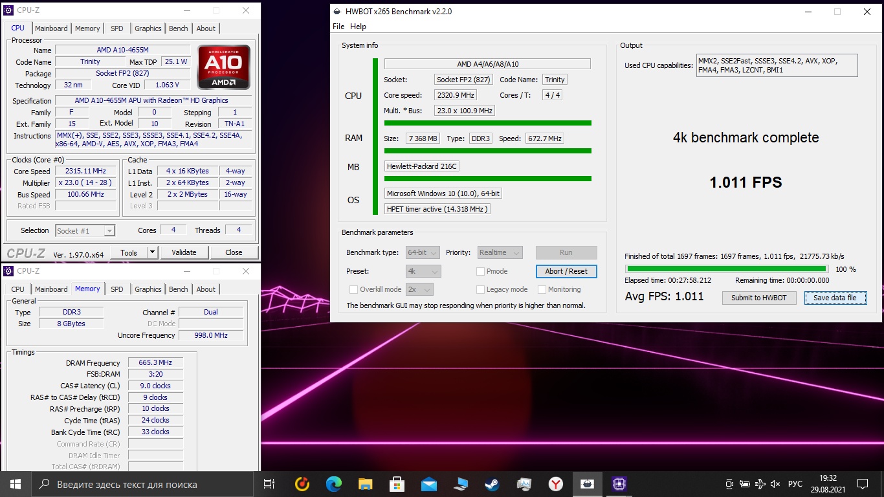Viewport: 884px width, 497px height.
Task: Click the search magnifier icon in taskbar
Action: point(45,484)
